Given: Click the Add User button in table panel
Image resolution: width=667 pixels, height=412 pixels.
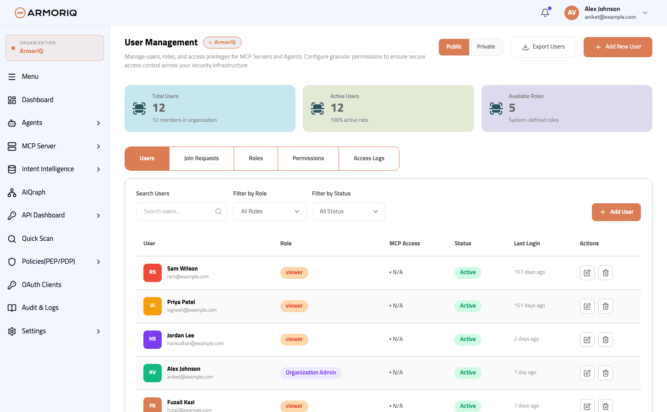Looking at the screenshot, I should click(616, 212).
